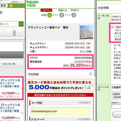Click the 予約完了 step label

click(x=75, y=10)
